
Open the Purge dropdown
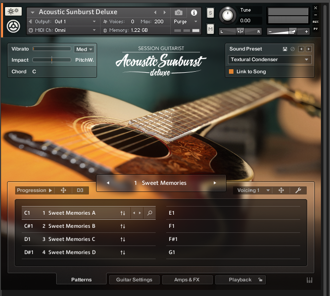click(185, 21)
